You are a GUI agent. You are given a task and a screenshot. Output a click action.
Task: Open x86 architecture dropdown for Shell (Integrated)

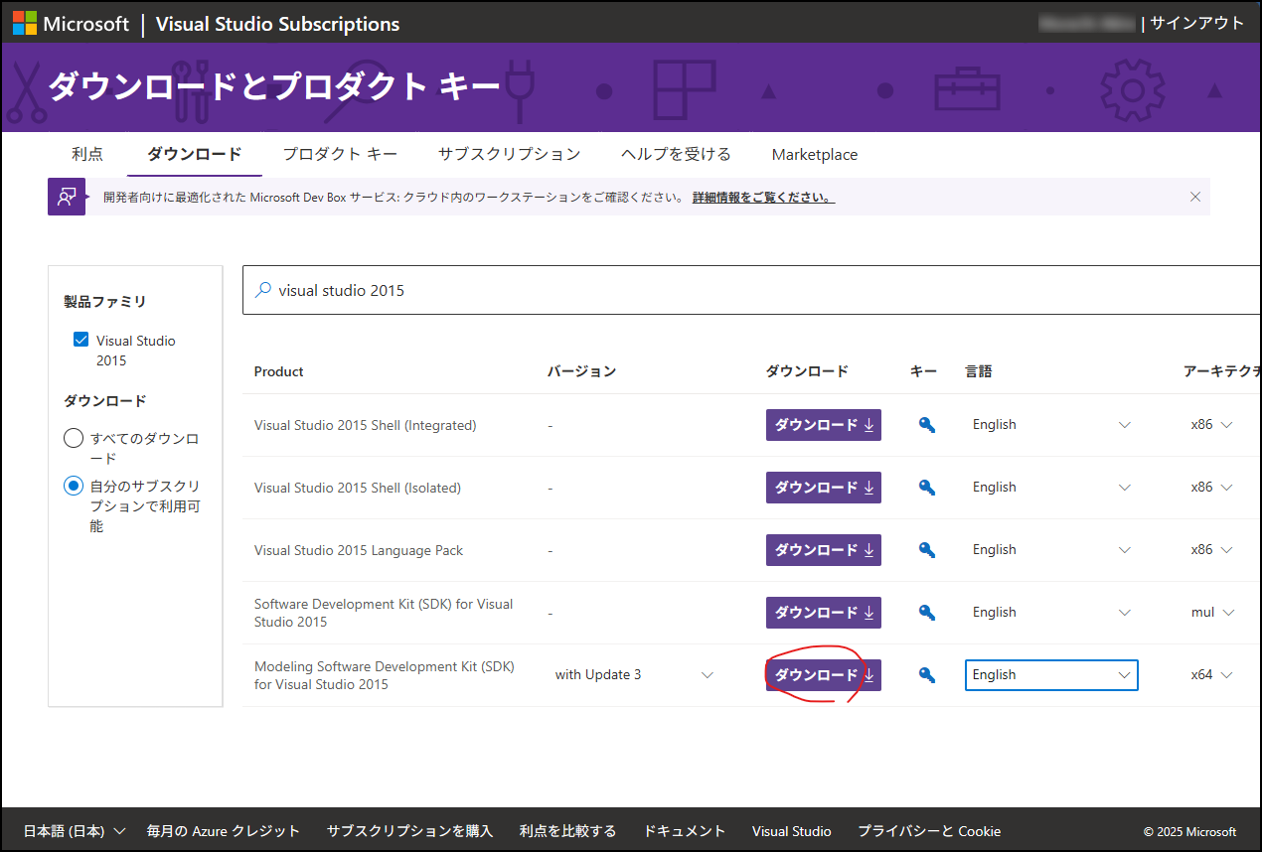pyautogui.click(x=1211, y=425)
